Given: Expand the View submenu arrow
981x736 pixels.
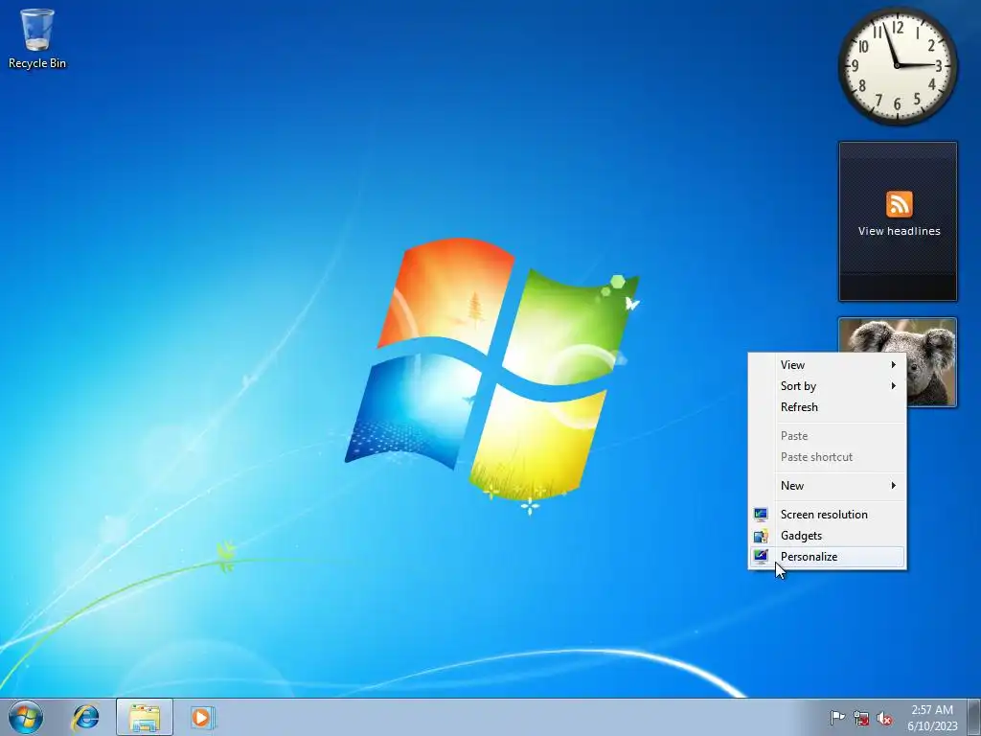Looking at the screenshot, I should point(894,364).
